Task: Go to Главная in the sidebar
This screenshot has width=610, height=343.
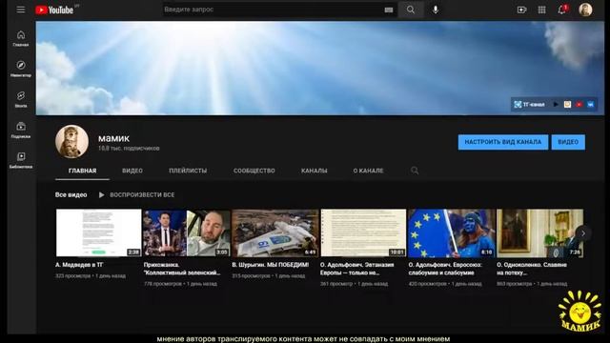Action: point(21,38)
